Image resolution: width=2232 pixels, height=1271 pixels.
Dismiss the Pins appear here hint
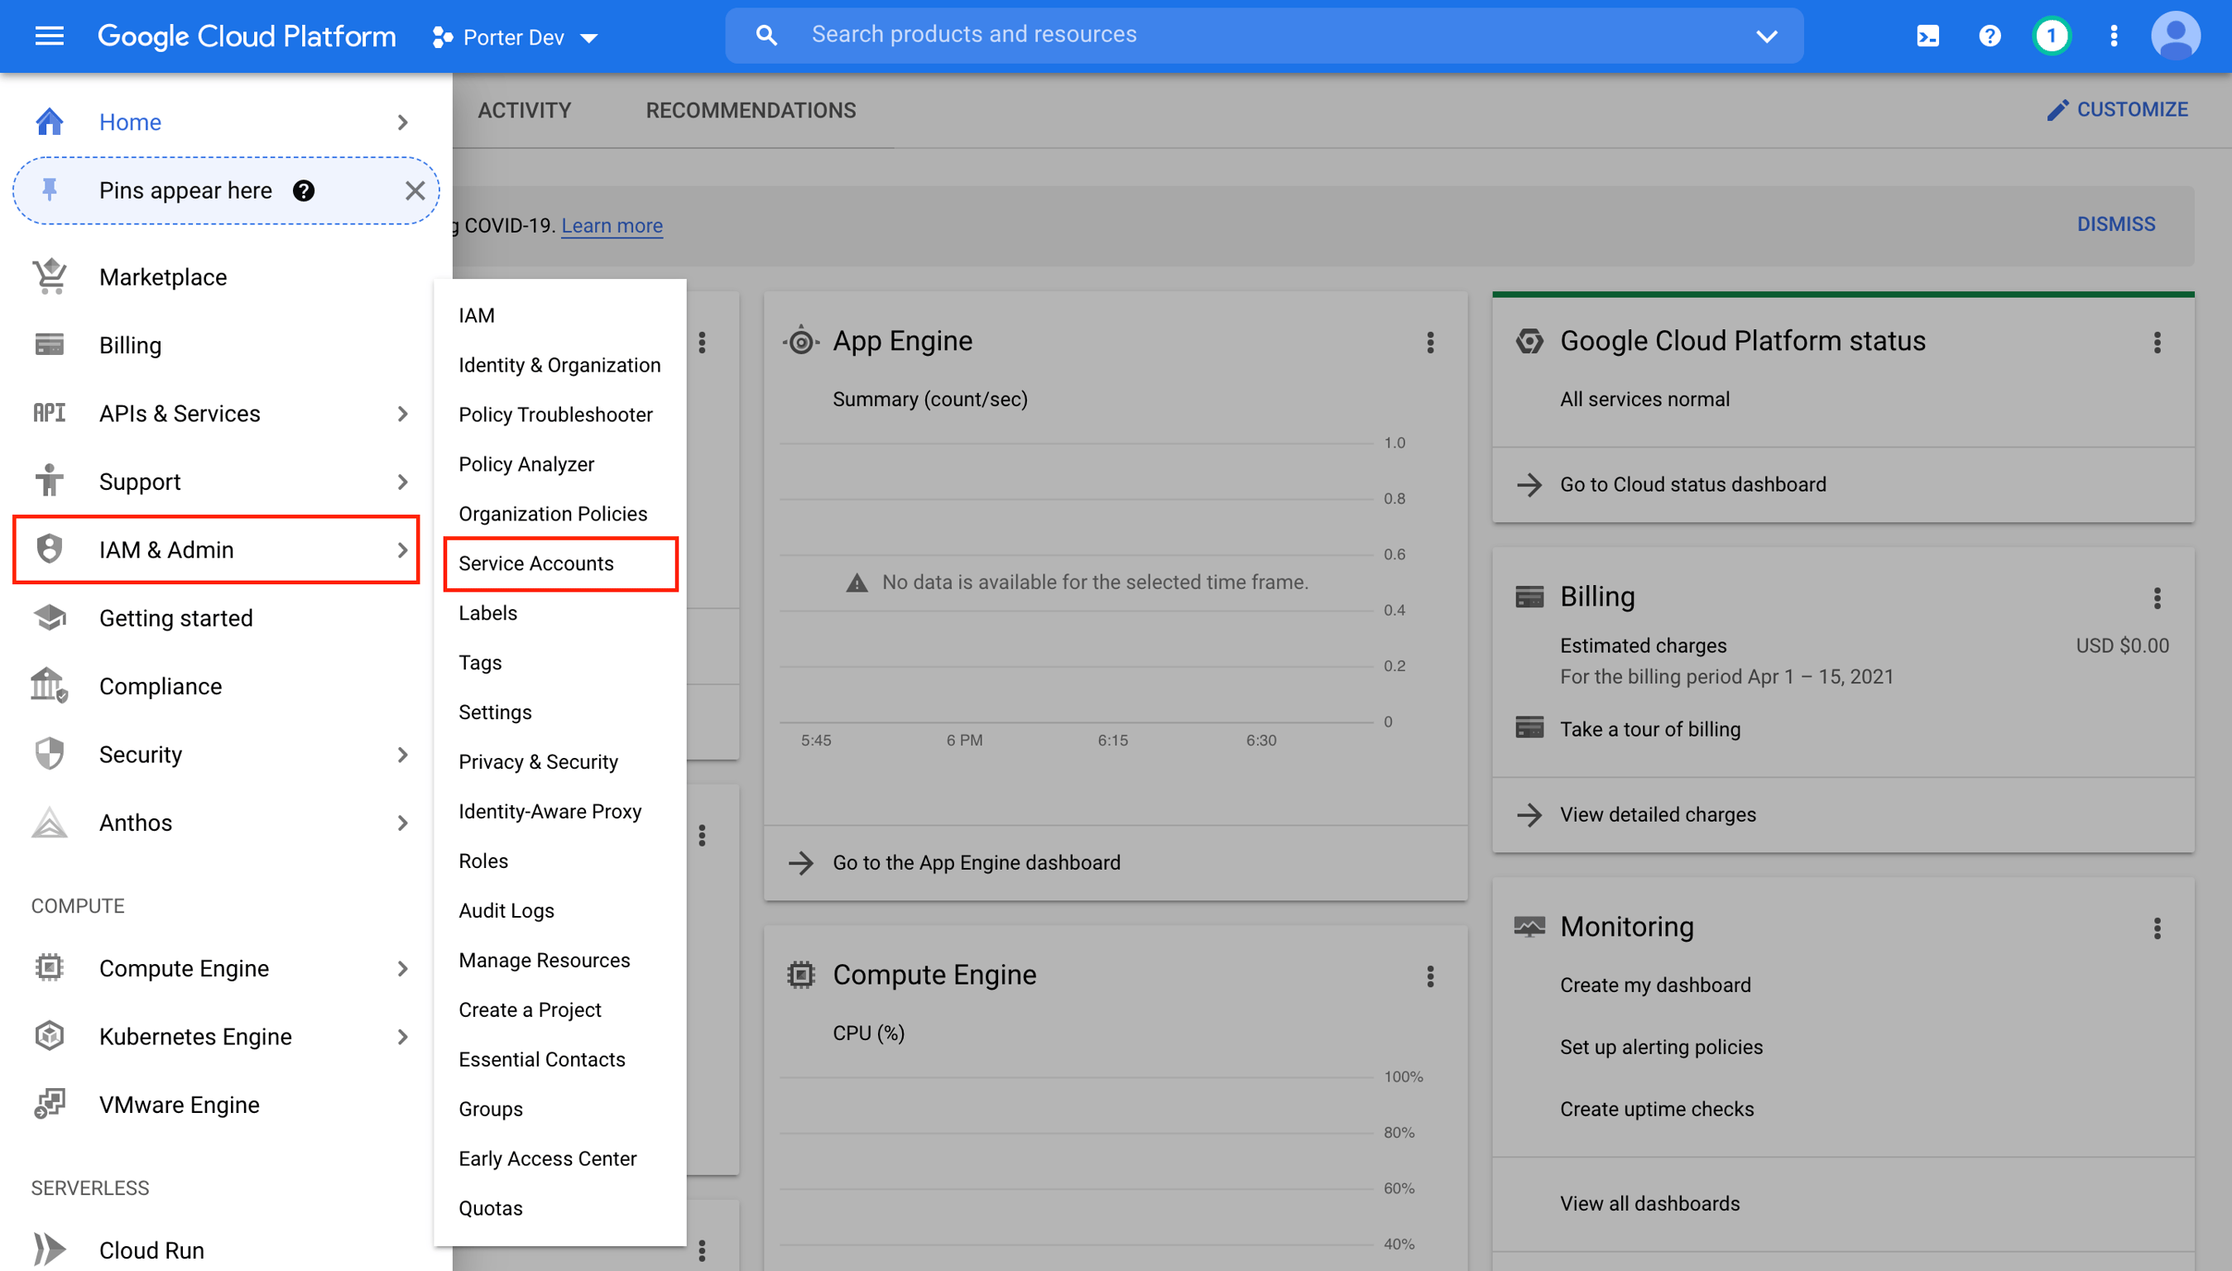click(x=415, y=190)
